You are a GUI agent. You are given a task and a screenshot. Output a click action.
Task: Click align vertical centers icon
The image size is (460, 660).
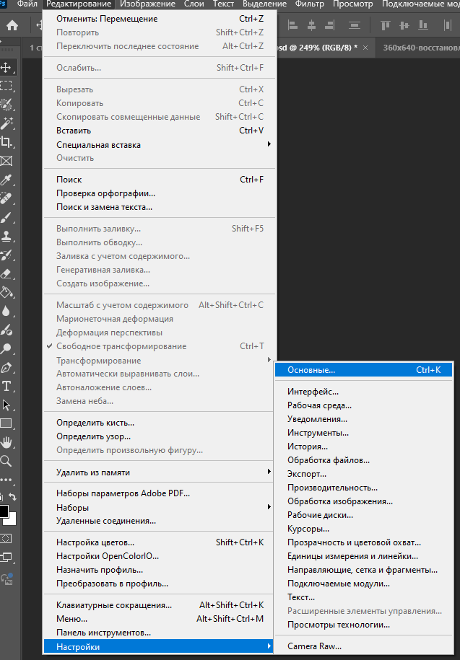[404, 26]
